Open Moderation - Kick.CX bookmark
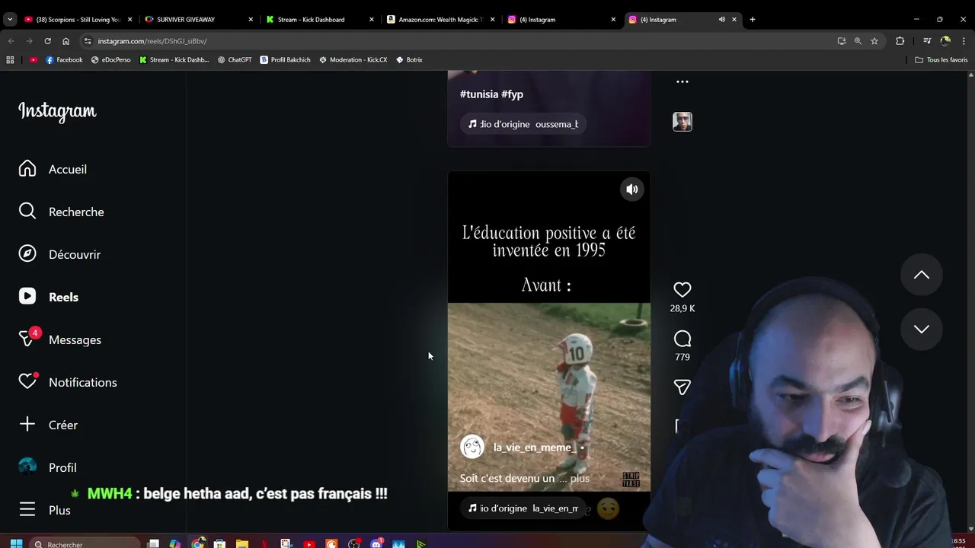This screenshot has height=548, width=975. coord(353,59)
